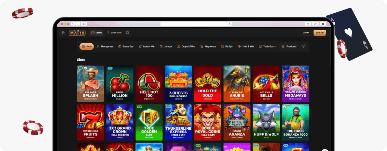The width and height of the screenshot is (387, 151).
Task: Open Huff & Wolf game
Action: point(266,122)
